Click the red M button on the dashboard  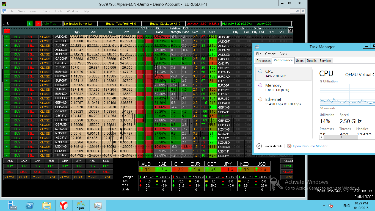click(38, 24)
